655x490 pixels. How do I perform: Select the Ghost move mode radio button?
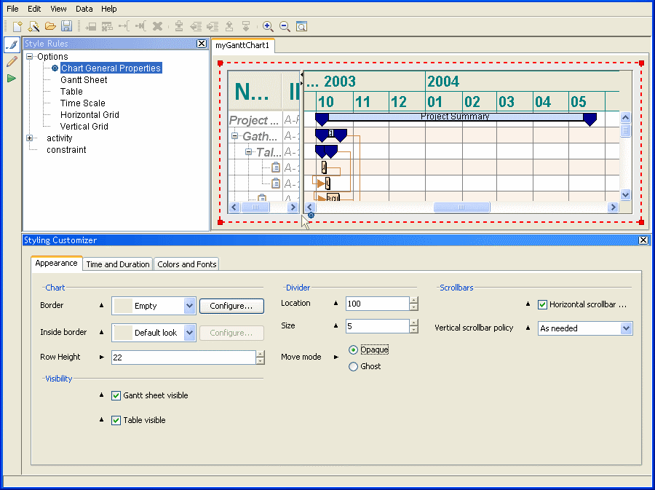click(354, 366)
